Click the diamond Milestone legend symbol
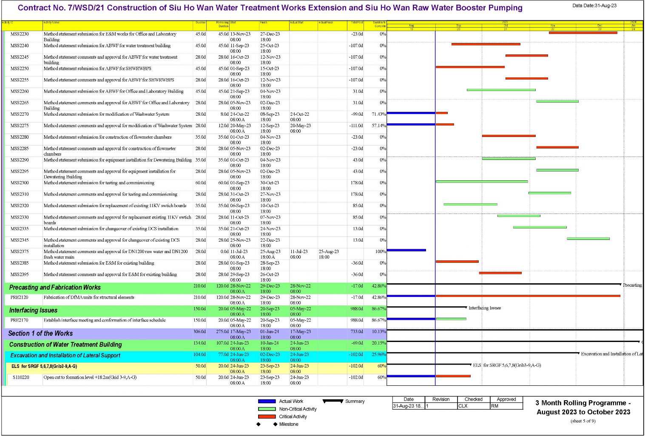Viewport: 645px width, 436px height. [x=267, y=424]
